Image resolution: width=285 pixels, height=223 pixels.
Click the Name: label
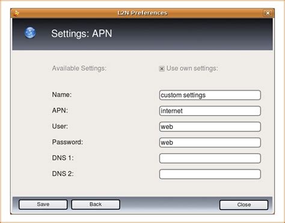click(62, 95)
